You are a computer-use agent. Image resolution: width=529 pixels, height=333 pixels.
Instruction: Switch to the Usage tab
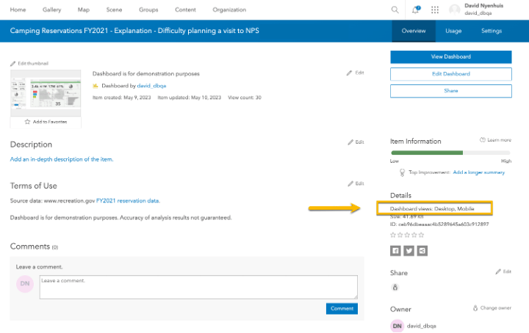pos(453,31)
